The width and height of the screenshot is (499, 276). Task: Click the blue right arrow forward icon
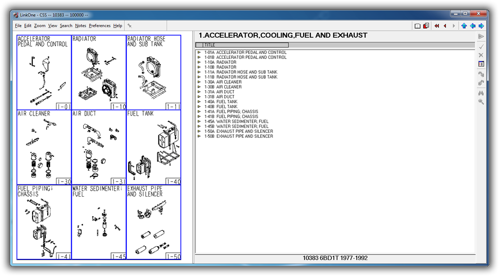point(481,26)
